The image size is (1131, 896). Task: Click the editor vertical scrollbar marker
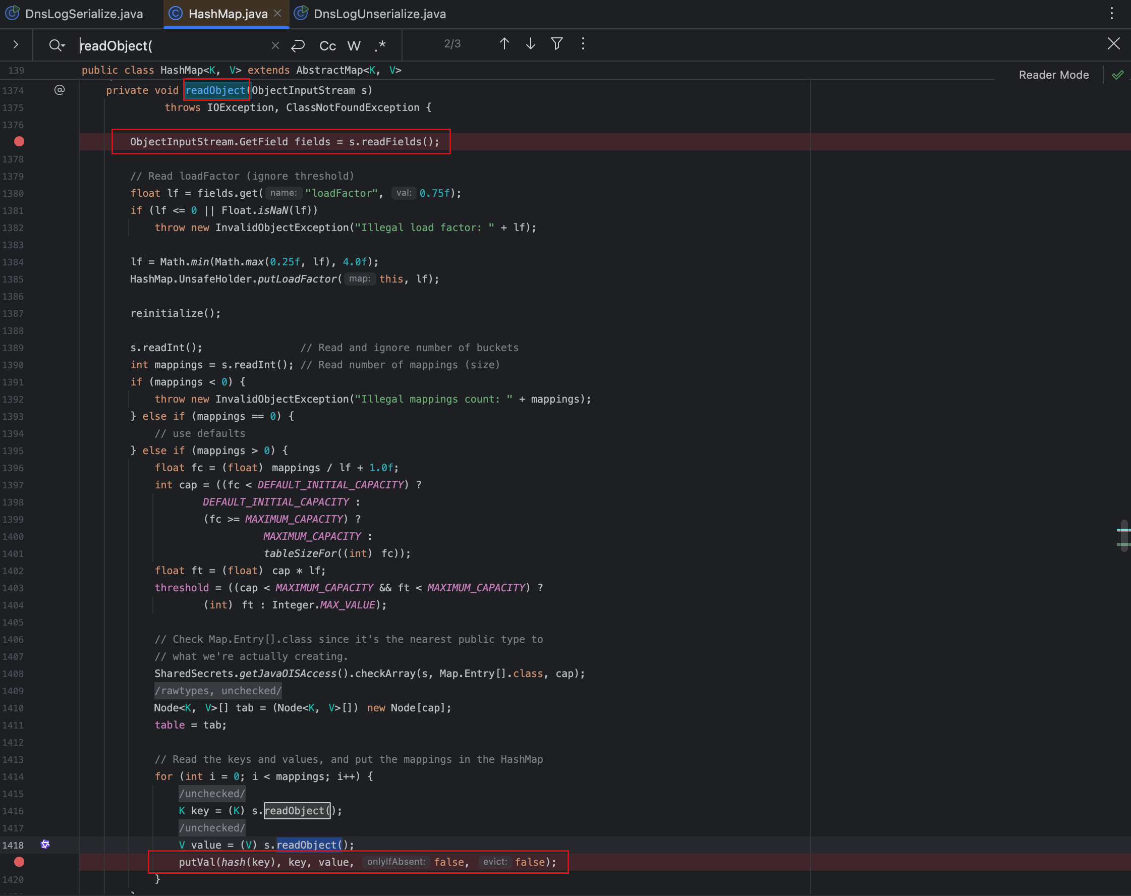coord(1123,531)
